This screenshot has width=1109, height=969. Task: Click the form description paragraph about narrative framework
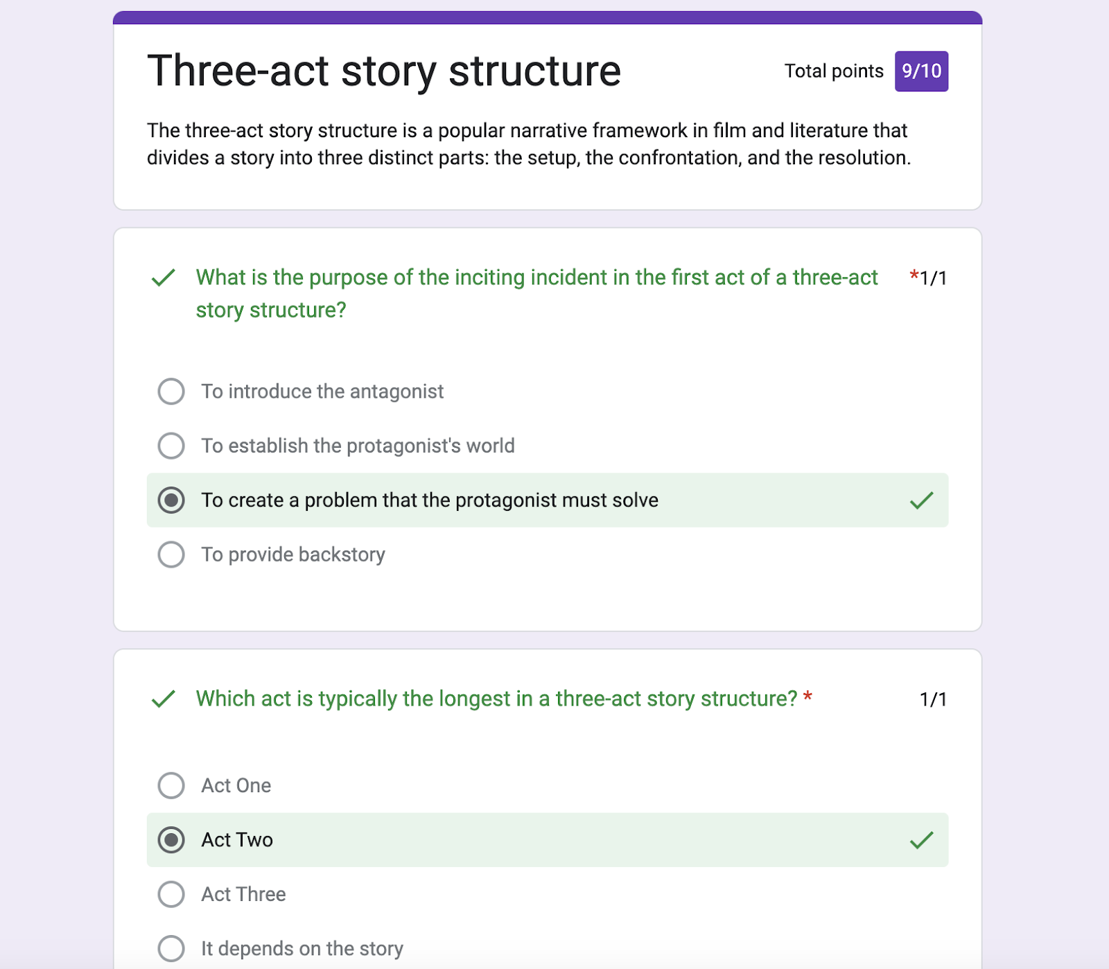pos(529,144)
